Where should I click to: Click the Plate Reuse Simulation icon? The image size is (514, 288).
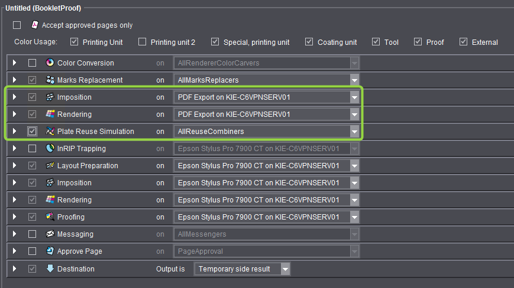50,131
